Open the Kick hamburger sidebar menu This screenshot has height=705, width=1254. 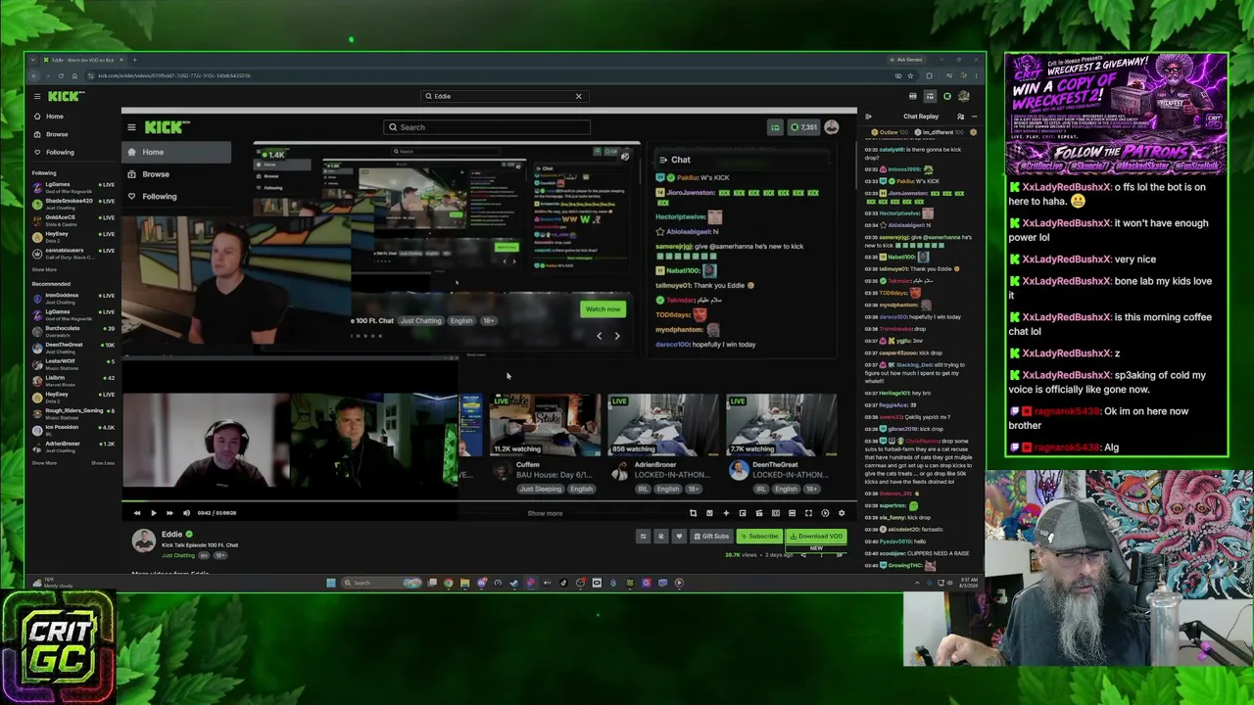point(37,96)
